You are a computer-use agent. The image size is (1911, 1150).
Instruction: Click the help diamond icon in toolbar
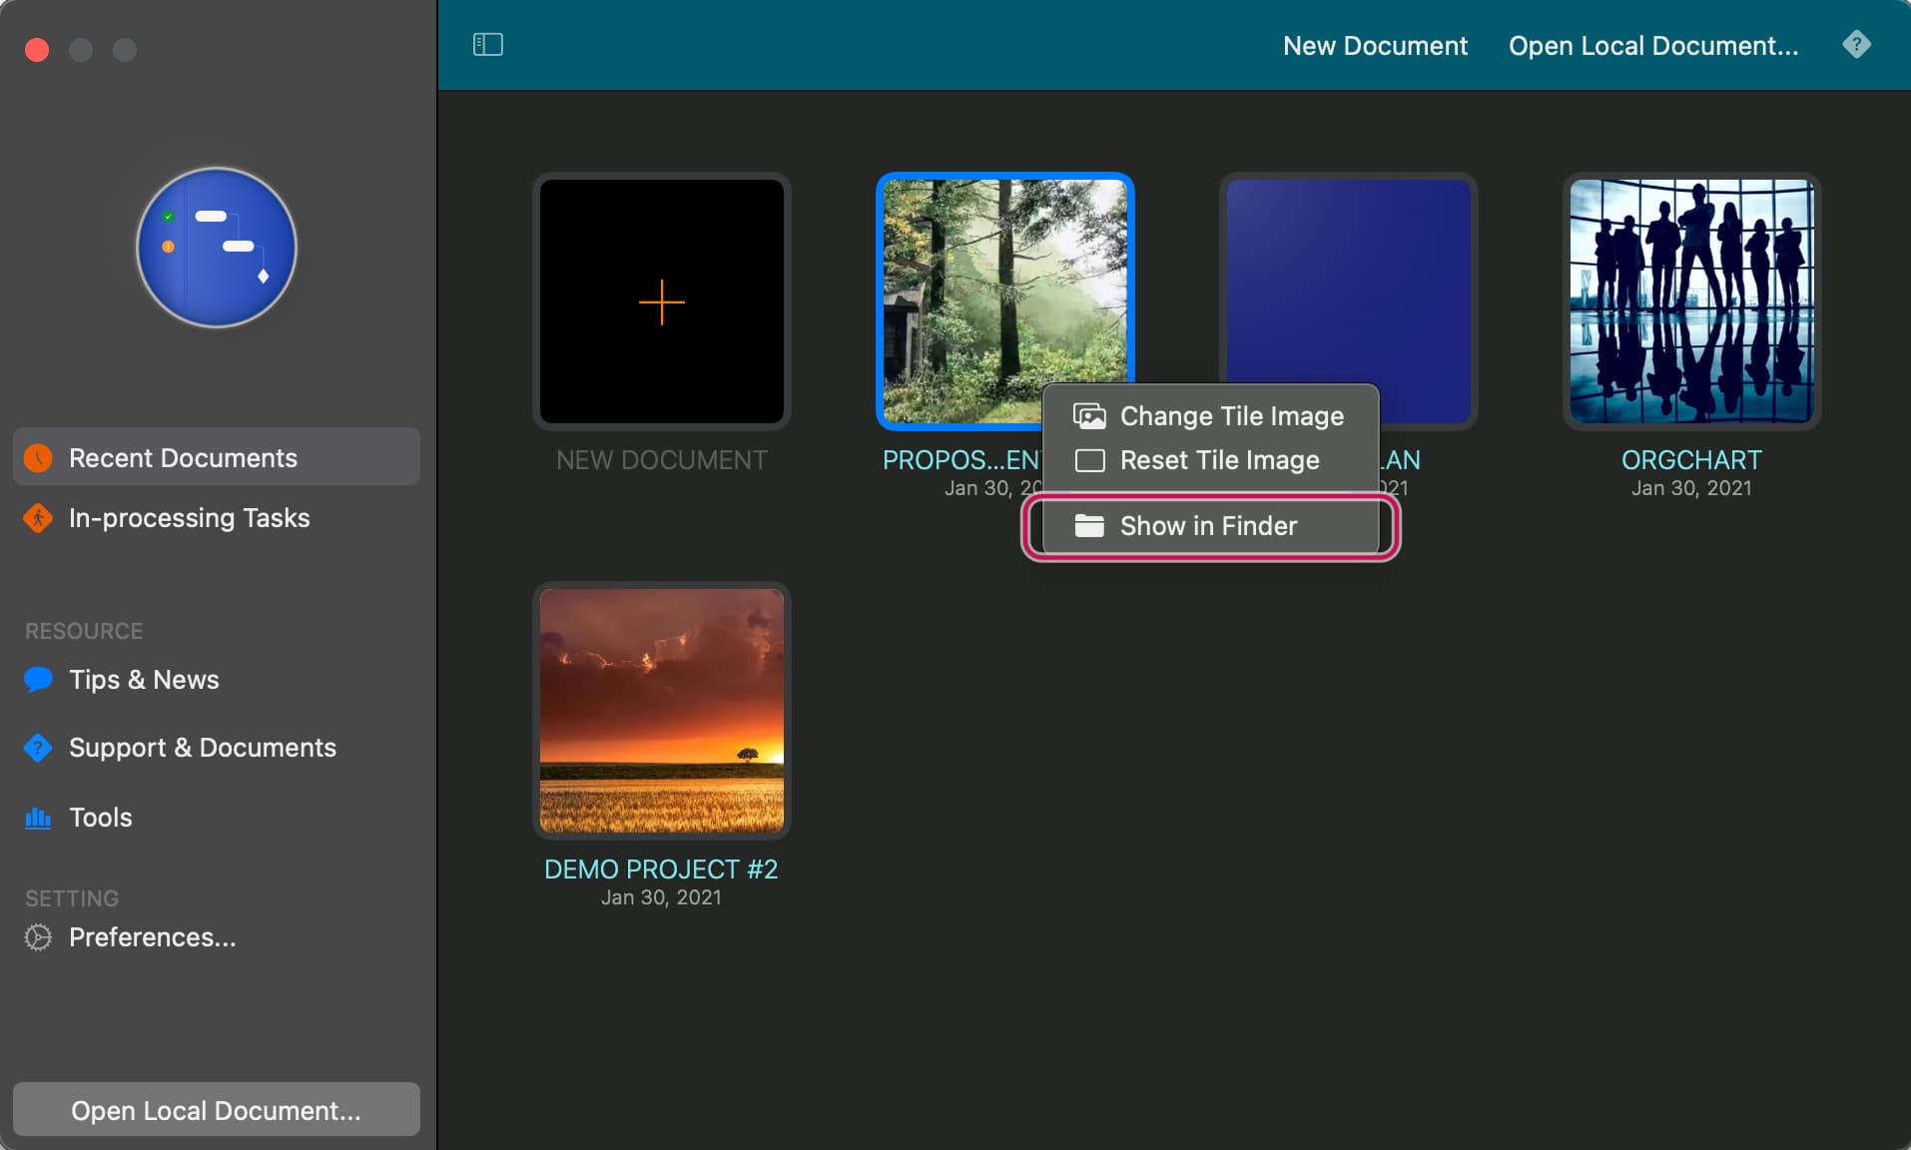tap(1856, 45)
